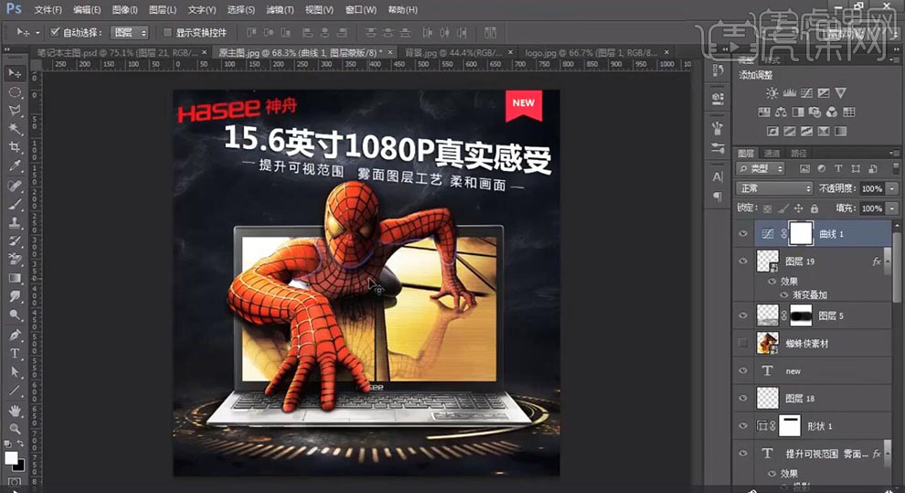Select the 曲线 1 layer mask thumbnail
This screenshot has width=905, height=493.
click(801, 234)
